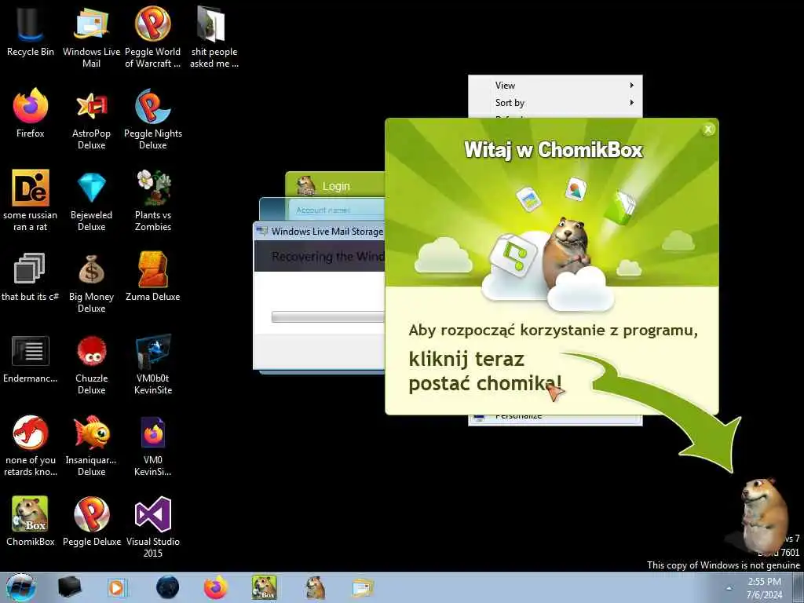Click Windows Live Mail Storage title bar

(x=320, y=232)
